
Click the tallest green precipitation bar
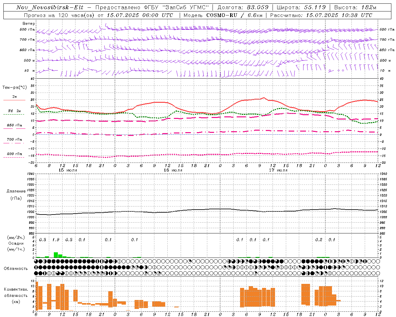point(56,255)
